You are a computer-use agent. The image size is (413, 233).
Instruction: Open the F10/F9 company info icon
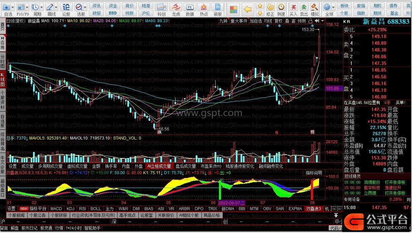coord(21,7)
